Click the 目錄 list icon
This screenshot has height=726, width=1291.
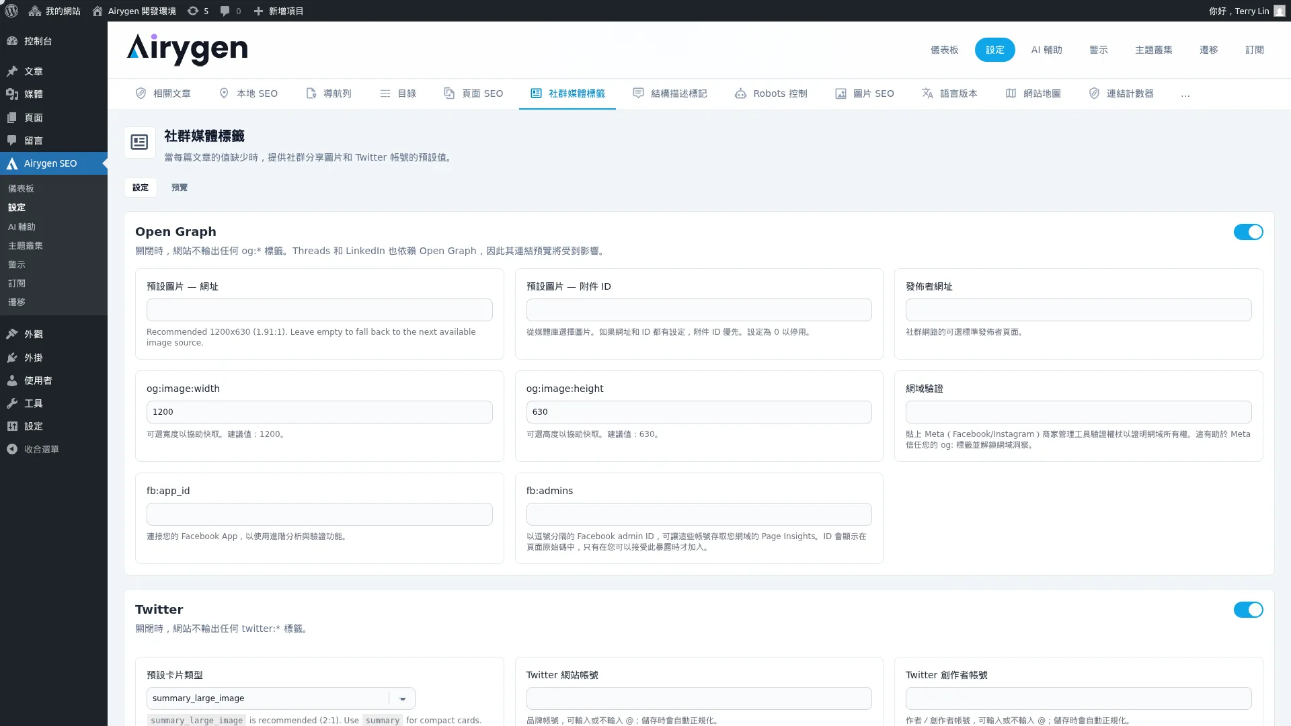[385, 93]
